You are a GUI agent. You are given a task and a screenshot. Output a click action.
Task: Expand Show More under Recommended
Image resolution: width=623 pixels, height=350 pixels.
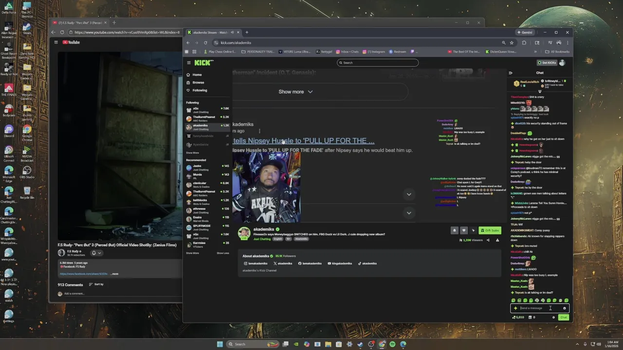[x=192, y=253]
